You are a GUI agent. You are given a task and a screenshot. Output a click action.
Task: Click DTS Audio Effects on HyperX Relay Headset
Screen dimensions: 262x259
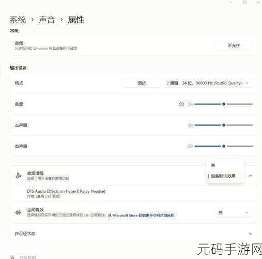click(66, 191)
